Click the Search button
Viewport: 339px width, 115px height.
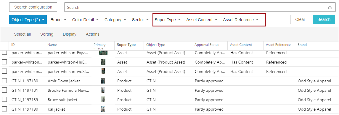tap(324, 19)
